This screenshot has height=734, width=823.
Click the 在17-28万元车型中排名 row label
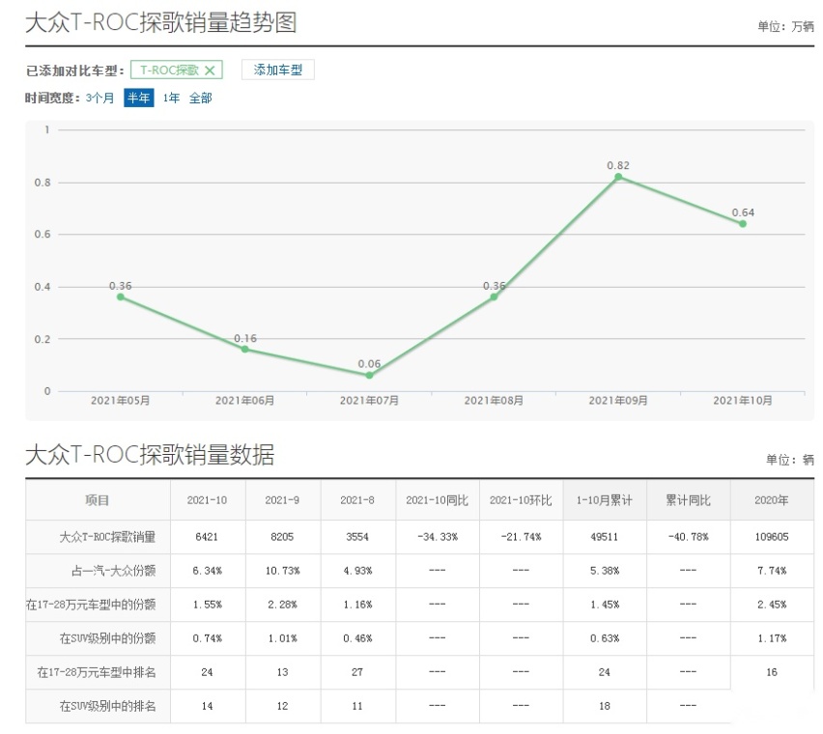[97, 672]
